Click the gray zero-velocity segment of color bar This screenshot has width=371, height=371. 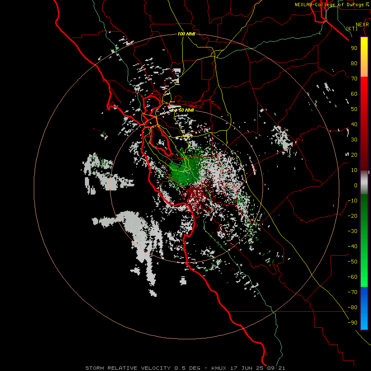(x=364, y=182)
